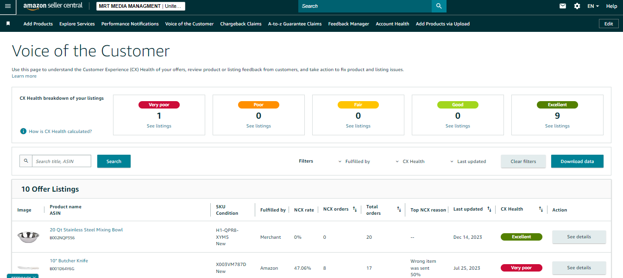Click Excellent health badge in mixing bowl row

tap(522, 237)
